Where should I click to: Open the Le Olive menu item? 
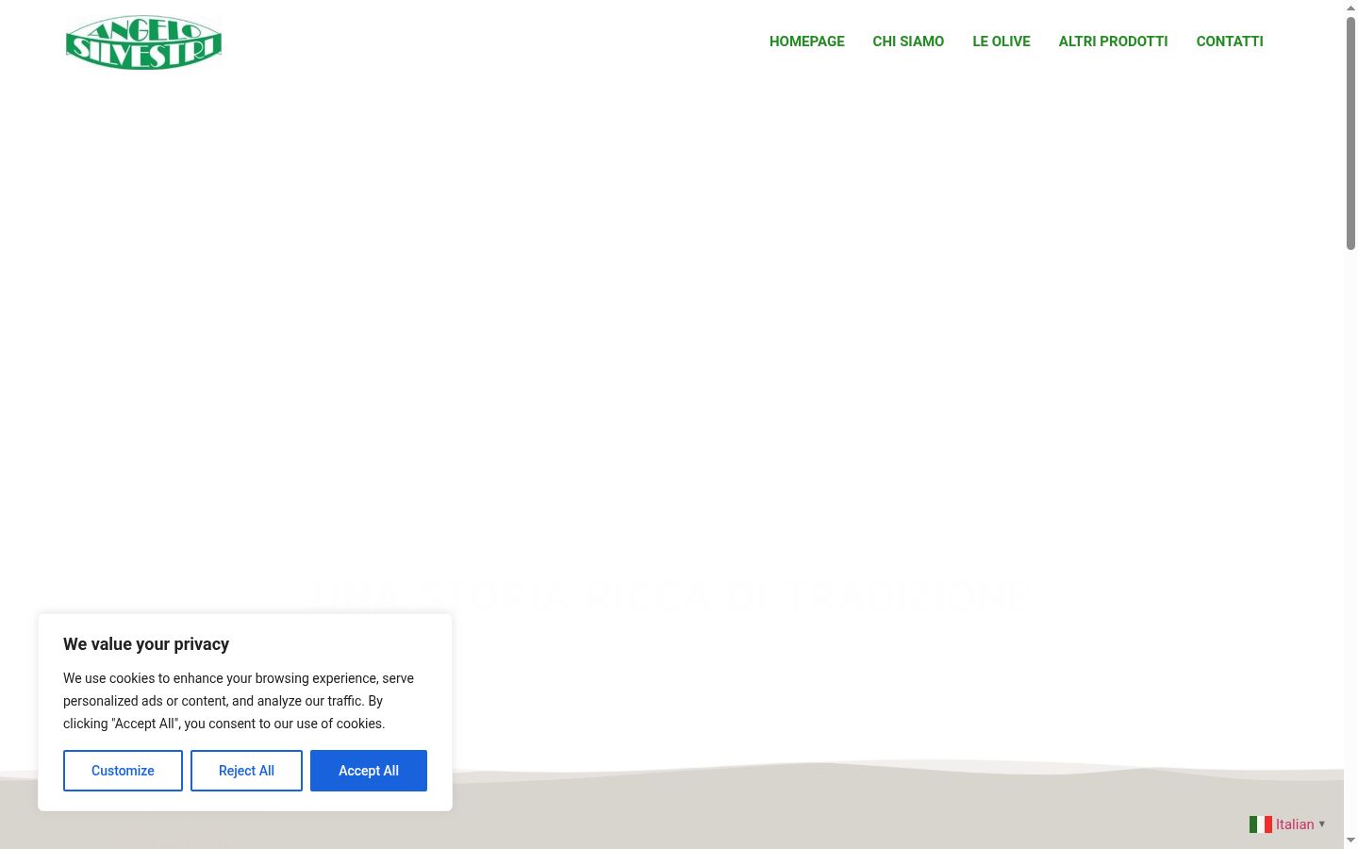[1002, 42]
